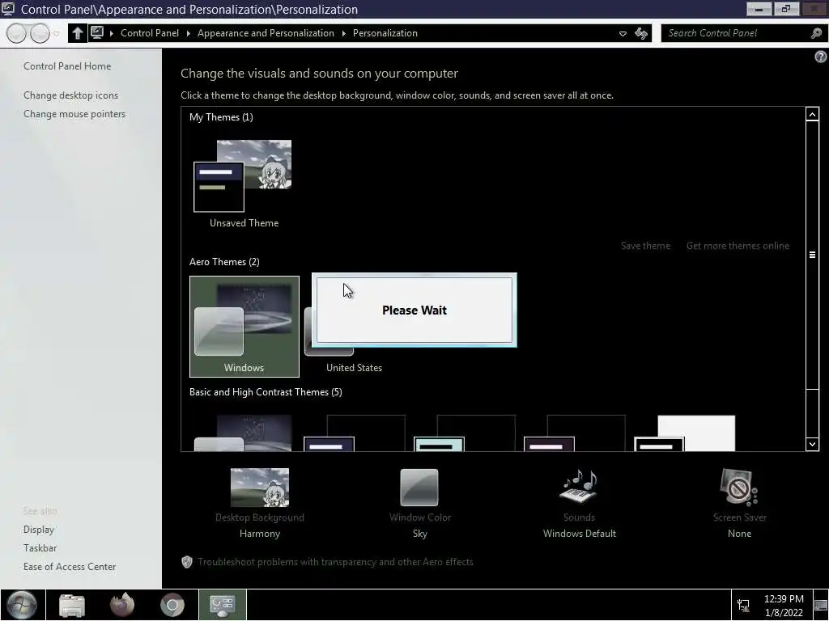The width and height of the screenshot is (829, 621).
Task: Open the Windows Start orb
Action: [x=22, y=605]
